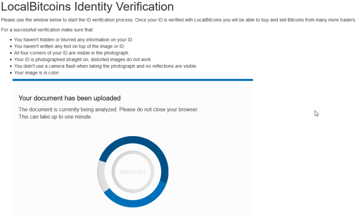Viewport: 362px width, 216px height.
Task: Click the bullet dot before 'All four corners'
Action: (11, 53)
